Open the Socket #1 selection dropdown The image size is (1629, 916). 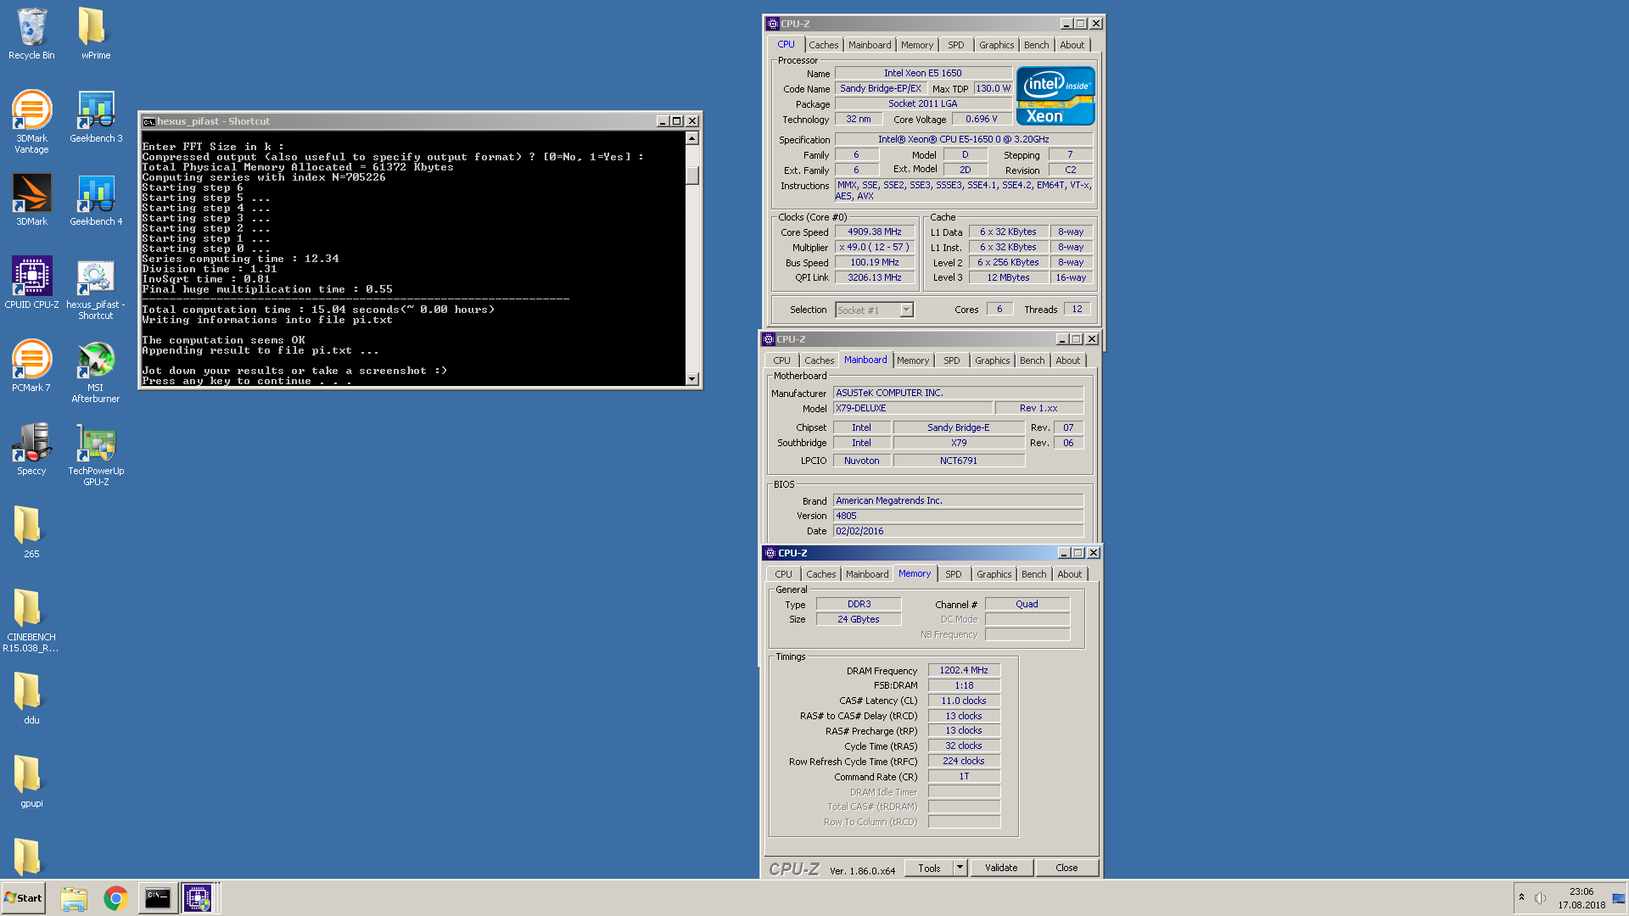874,310
